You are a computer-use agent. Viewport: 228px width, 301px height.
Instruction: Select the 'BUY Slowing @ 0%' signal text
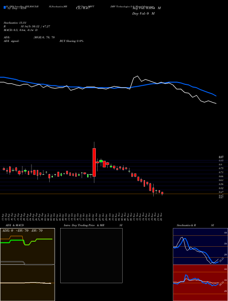72,41
